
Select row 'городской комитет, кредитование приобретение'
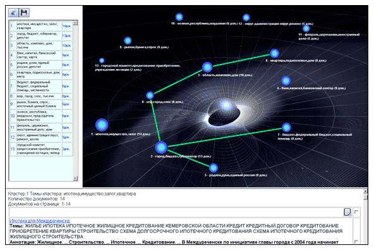coord(41,149)
